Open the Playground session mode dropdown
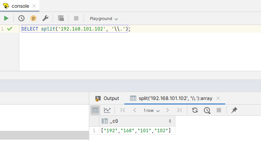This screenshot has height=141, width=261. pos(104,19)
